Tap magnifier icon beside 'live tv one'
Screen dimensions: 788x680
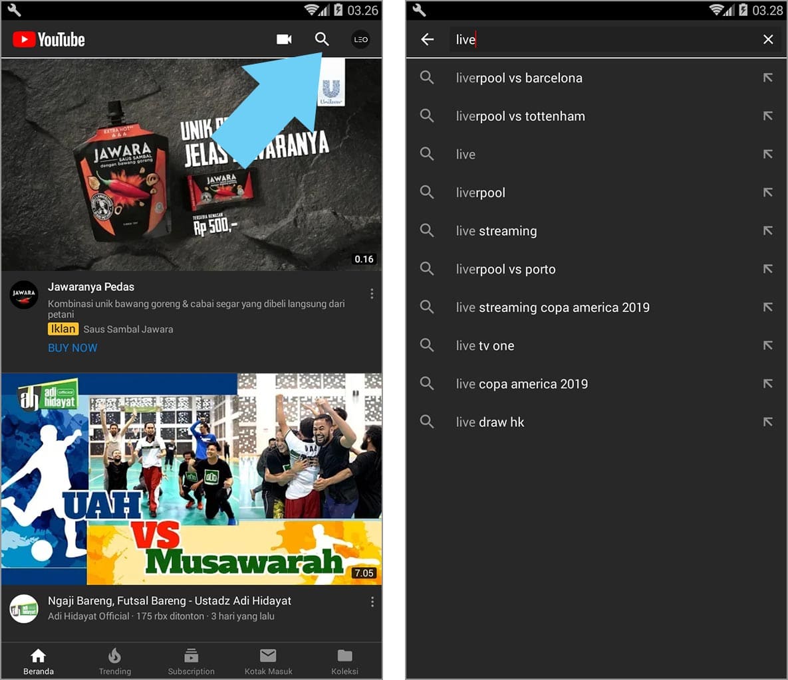tap(427, 345)
